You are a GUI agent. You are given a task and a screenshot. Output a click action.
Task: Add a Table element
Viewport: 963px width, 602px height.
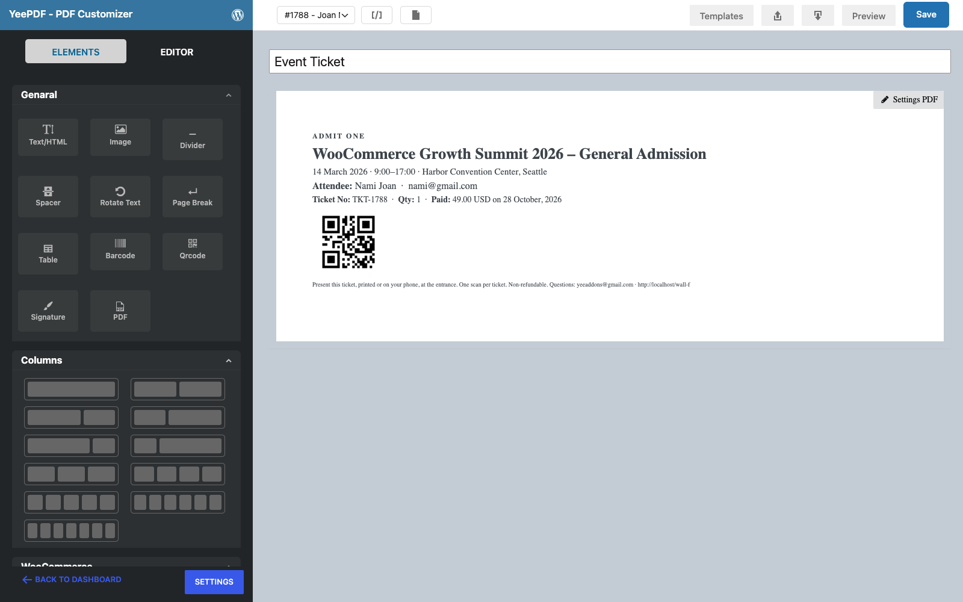48,253
